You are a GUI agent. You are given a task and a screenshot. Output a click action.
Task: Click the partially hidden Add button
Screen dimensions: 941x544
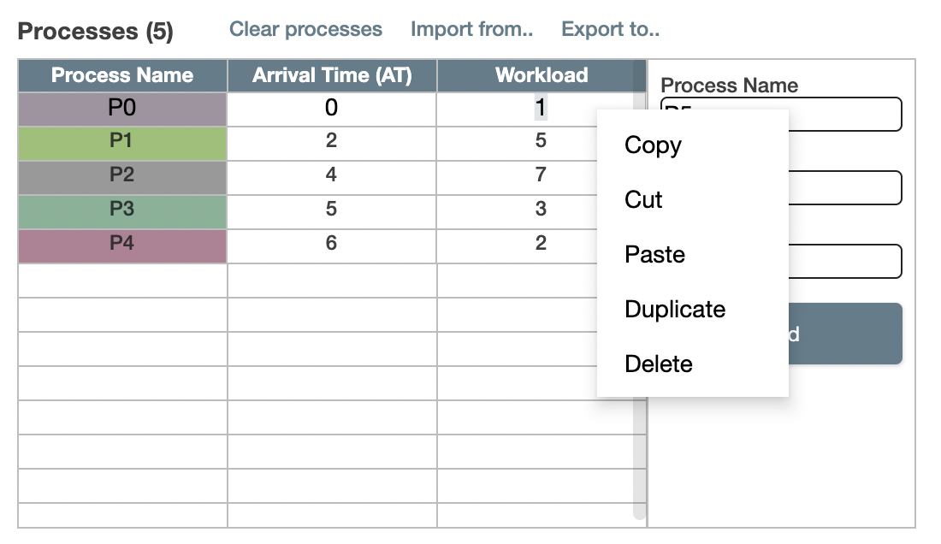(847, 334)
